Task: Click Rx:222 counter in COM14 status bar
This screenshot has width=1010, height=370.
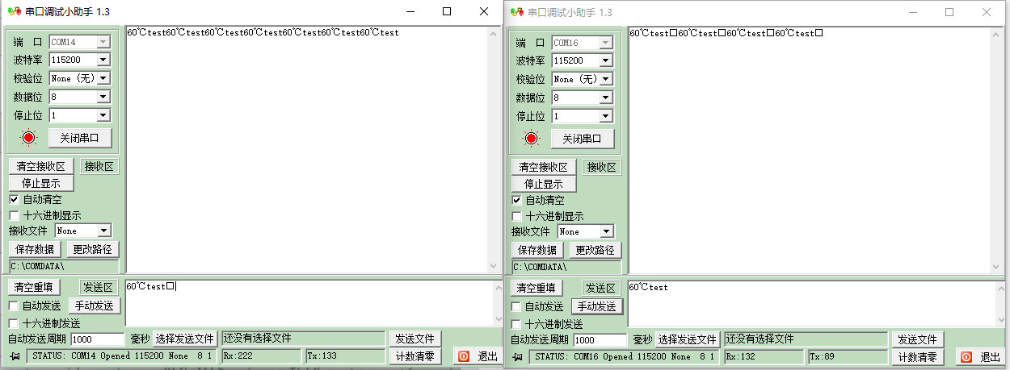Action: pos(261,355)
